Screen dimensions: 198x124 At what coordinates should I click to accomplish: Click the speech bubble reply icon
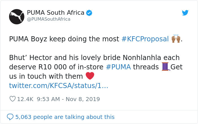(10, 117)
